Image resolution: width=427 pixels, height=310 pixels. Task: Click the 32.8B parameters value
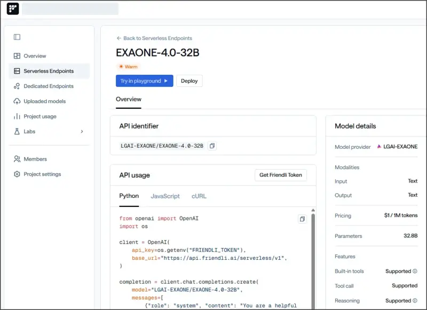[410, 236]
